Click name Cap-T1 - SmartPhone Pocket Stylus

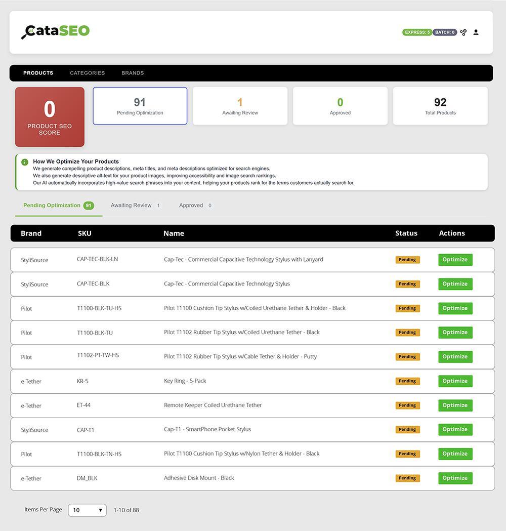coord(207,429)
